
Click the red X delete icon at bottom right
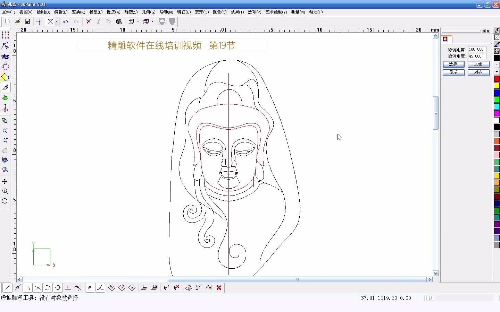tap(219, 288)
